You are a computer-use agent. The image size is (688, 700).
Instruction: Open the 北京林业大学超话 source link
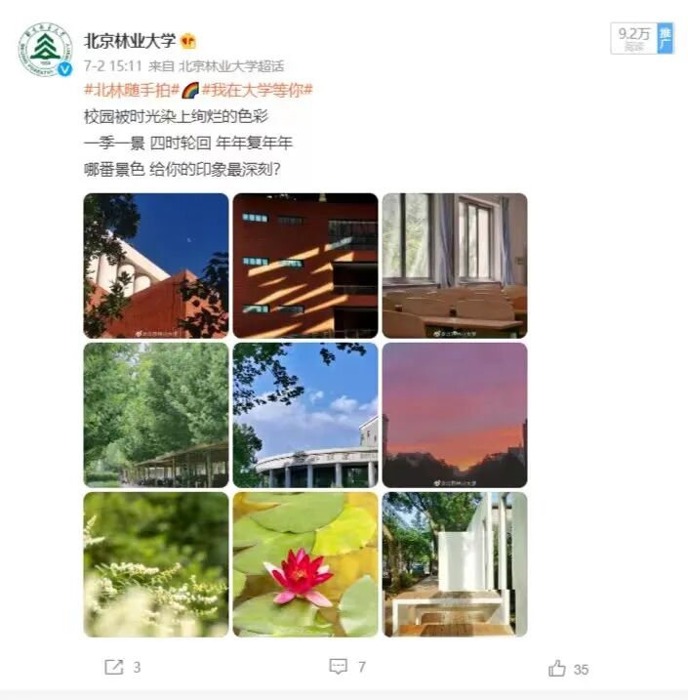tap(231, 66)
